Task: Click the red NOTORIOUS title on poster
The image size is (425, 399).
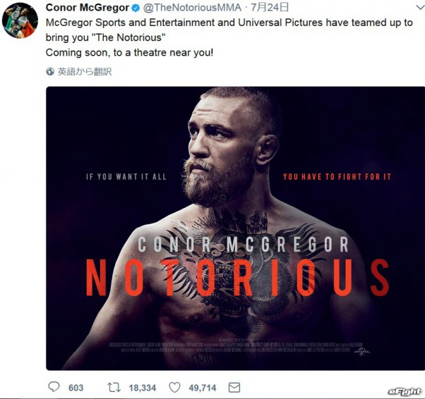Action: pyautogui.click(x=237, y=277)
